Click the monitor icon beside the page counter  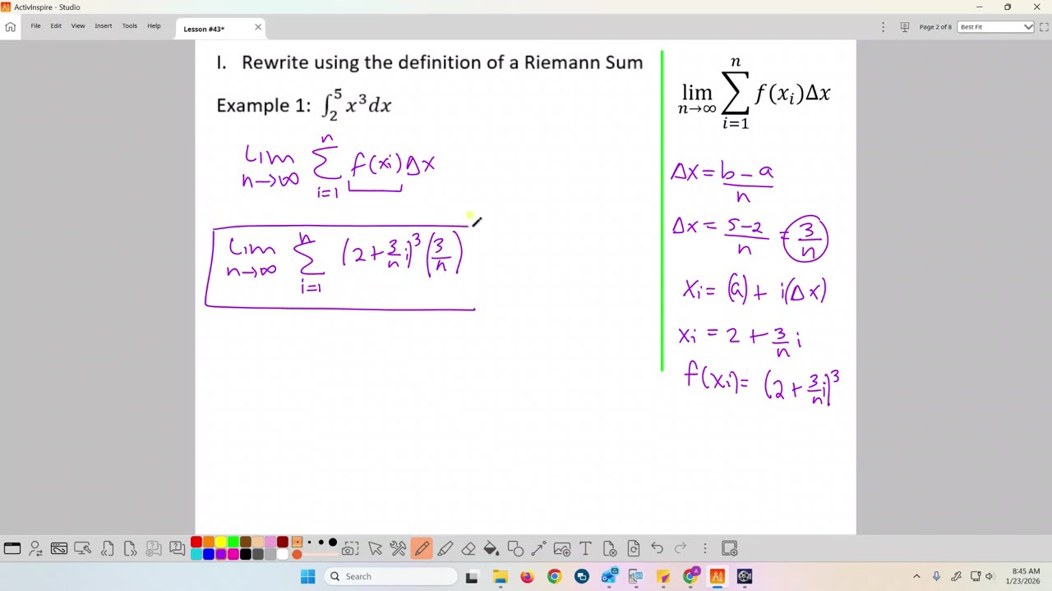click(x=904, y=27)
